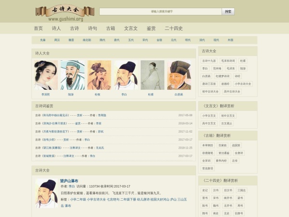This screenshot has width=289, height=217.
Task: Select the 鉴赏 navigation tab
Action: point(151,28)
